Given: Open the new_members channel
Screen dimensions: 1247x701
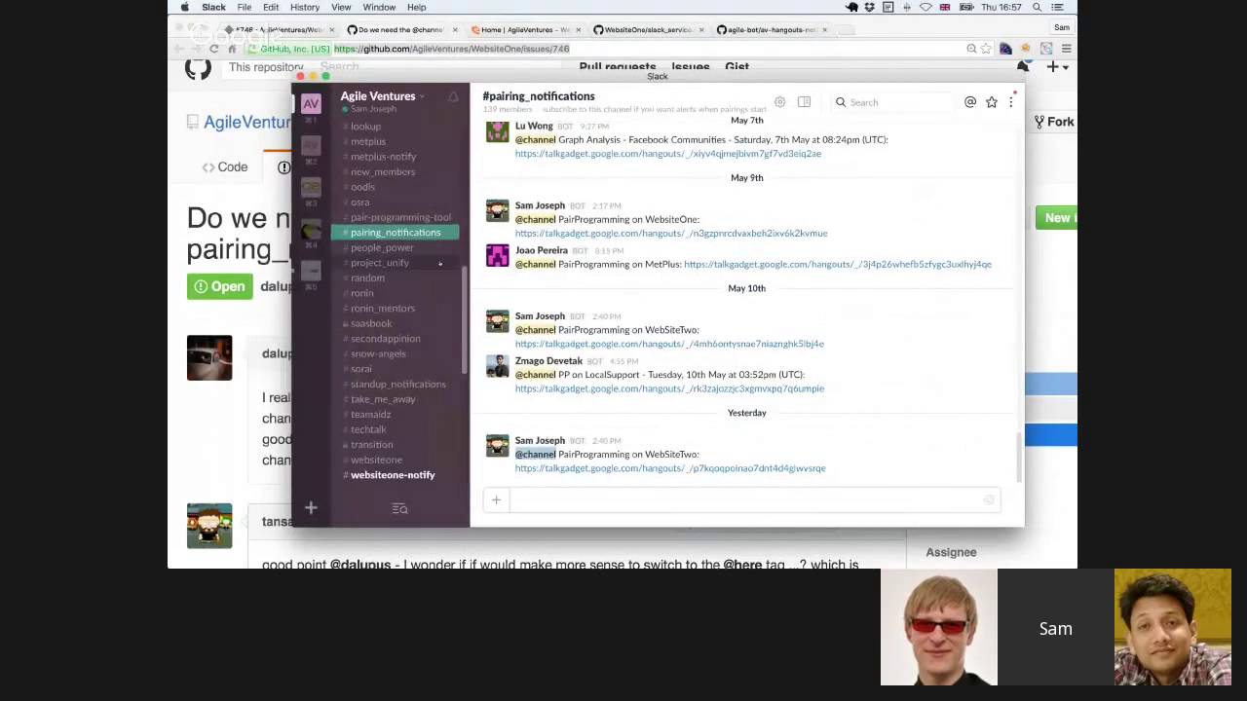Looking at the screenshot, I should (x=383, y=172).
